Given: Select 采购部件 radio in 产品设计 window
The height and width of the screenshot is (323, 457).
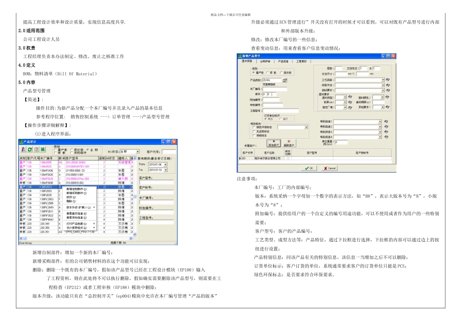Looking at the screenshot, I should point(72,152).
